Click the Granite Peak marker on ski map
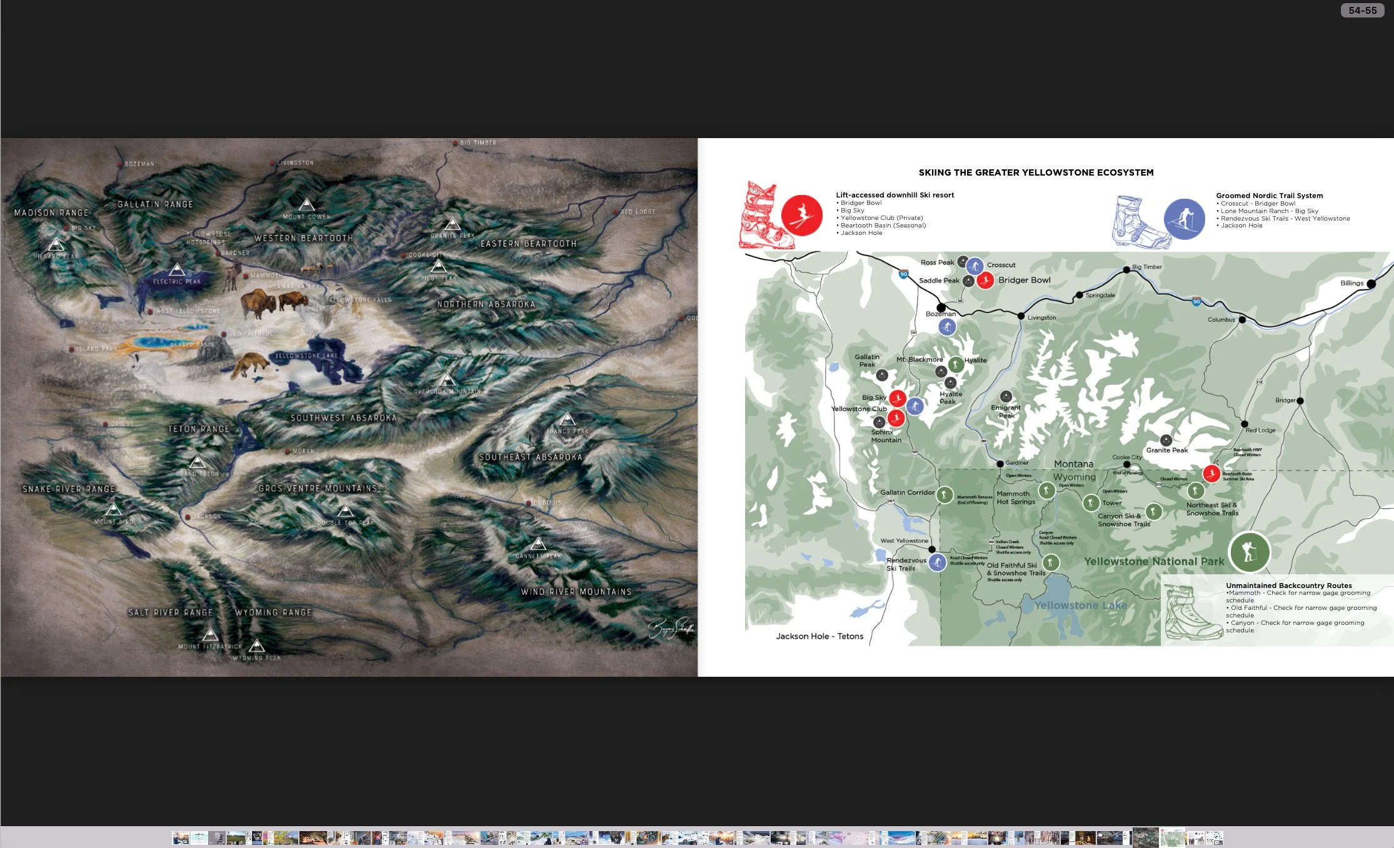The height and width of the screenshot is (848, 1394). (x=1166, y=441)
